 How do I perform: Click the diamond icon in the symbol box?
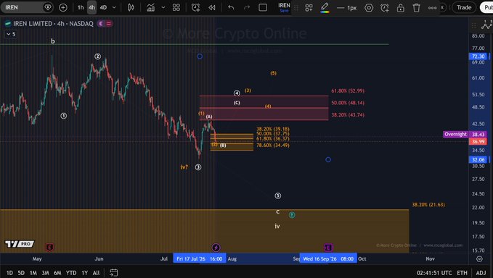48,7
